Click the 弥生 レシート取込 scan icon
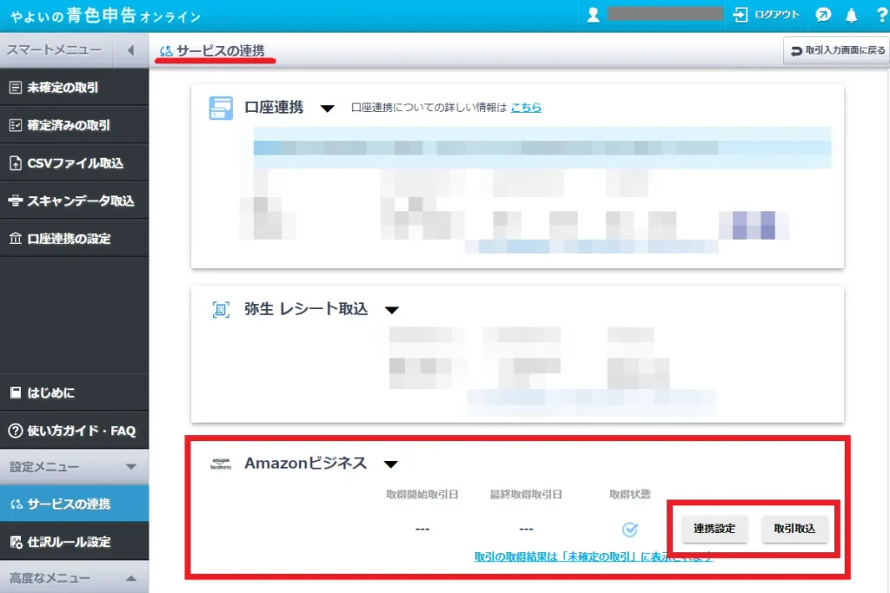Image resolution: width=890 pixels, height=593 pixels. (221, 310)
